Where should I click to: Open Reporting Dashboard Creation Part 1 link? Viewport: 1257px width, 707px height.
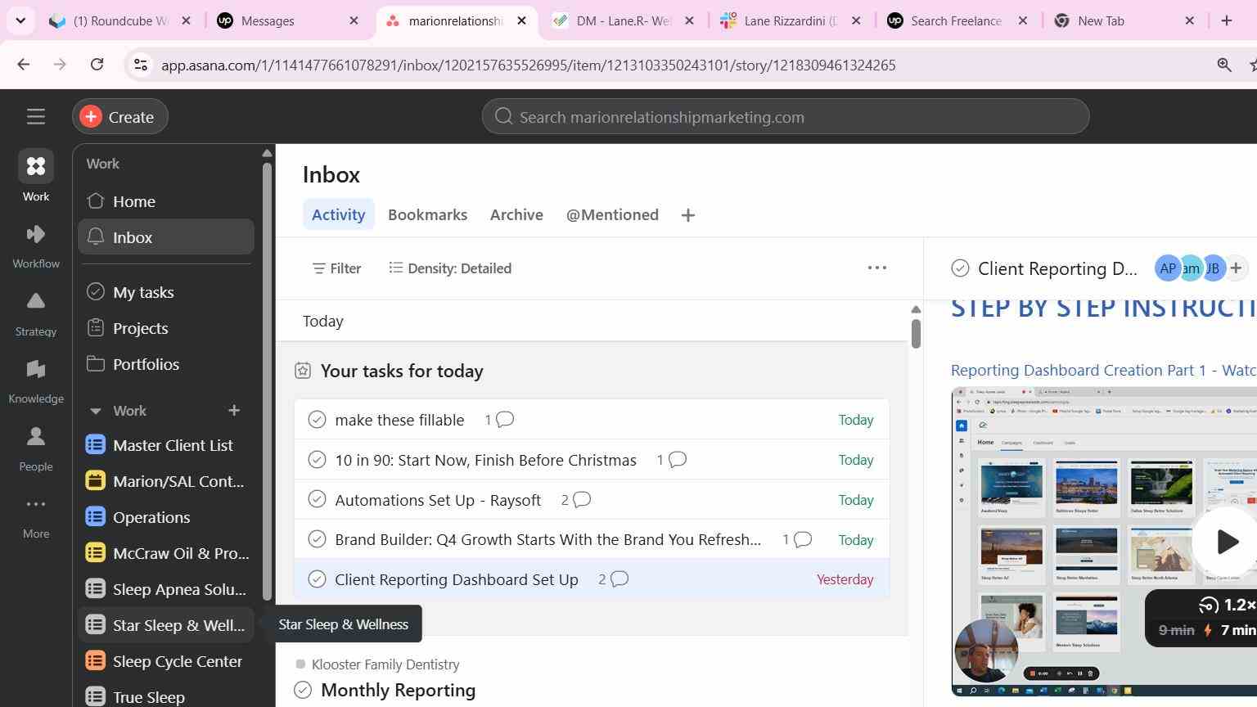click(x=1103, y=370)
